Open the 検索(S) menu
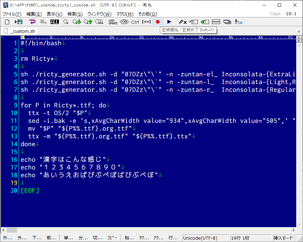 [75, 14]
